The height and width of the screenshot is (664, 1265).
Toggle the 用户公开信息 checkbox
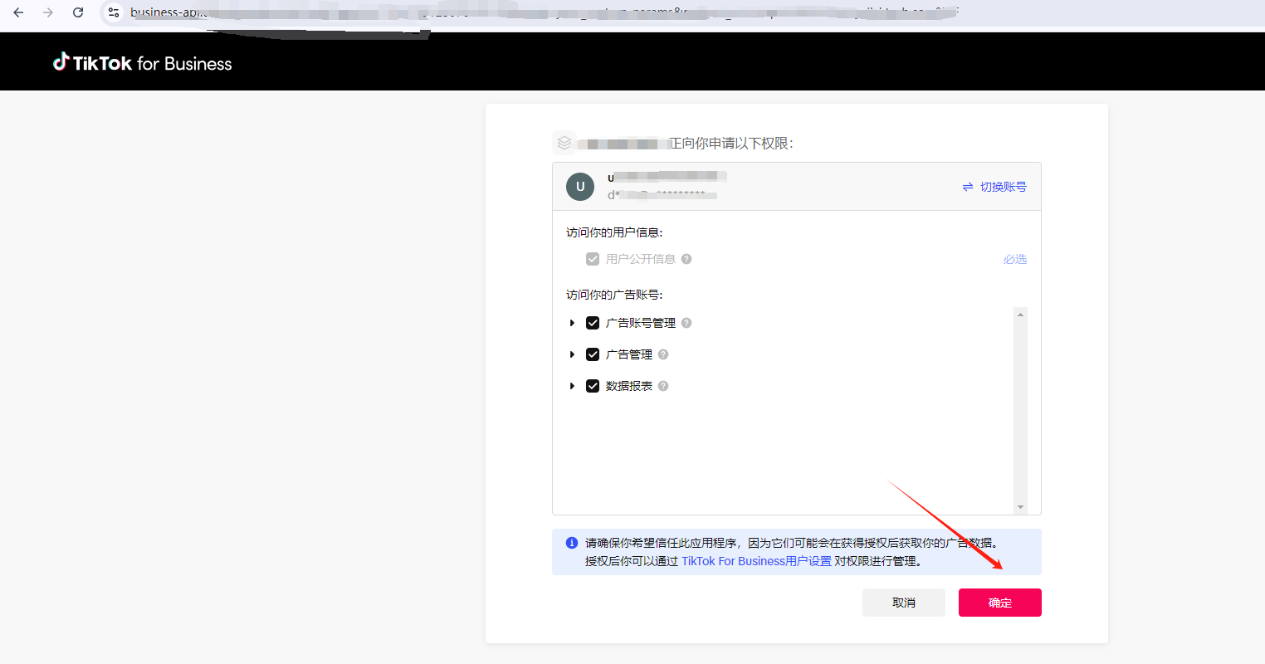pos(593,259)
